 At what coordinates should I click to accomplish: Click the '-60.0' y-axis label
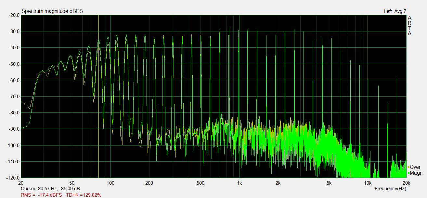pos(13,80)
